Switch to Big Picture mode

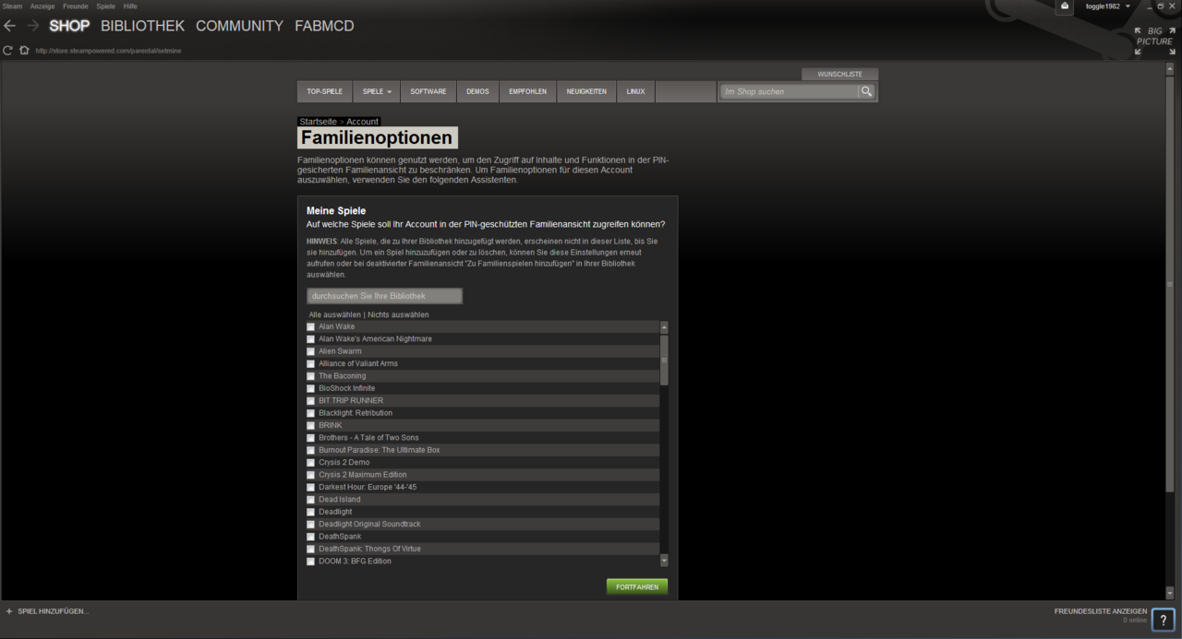1154,41
